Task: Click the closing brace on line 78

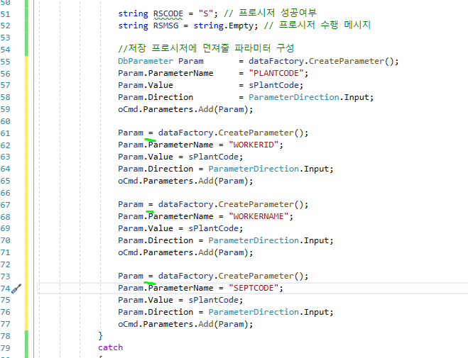Action: point(101,336)
